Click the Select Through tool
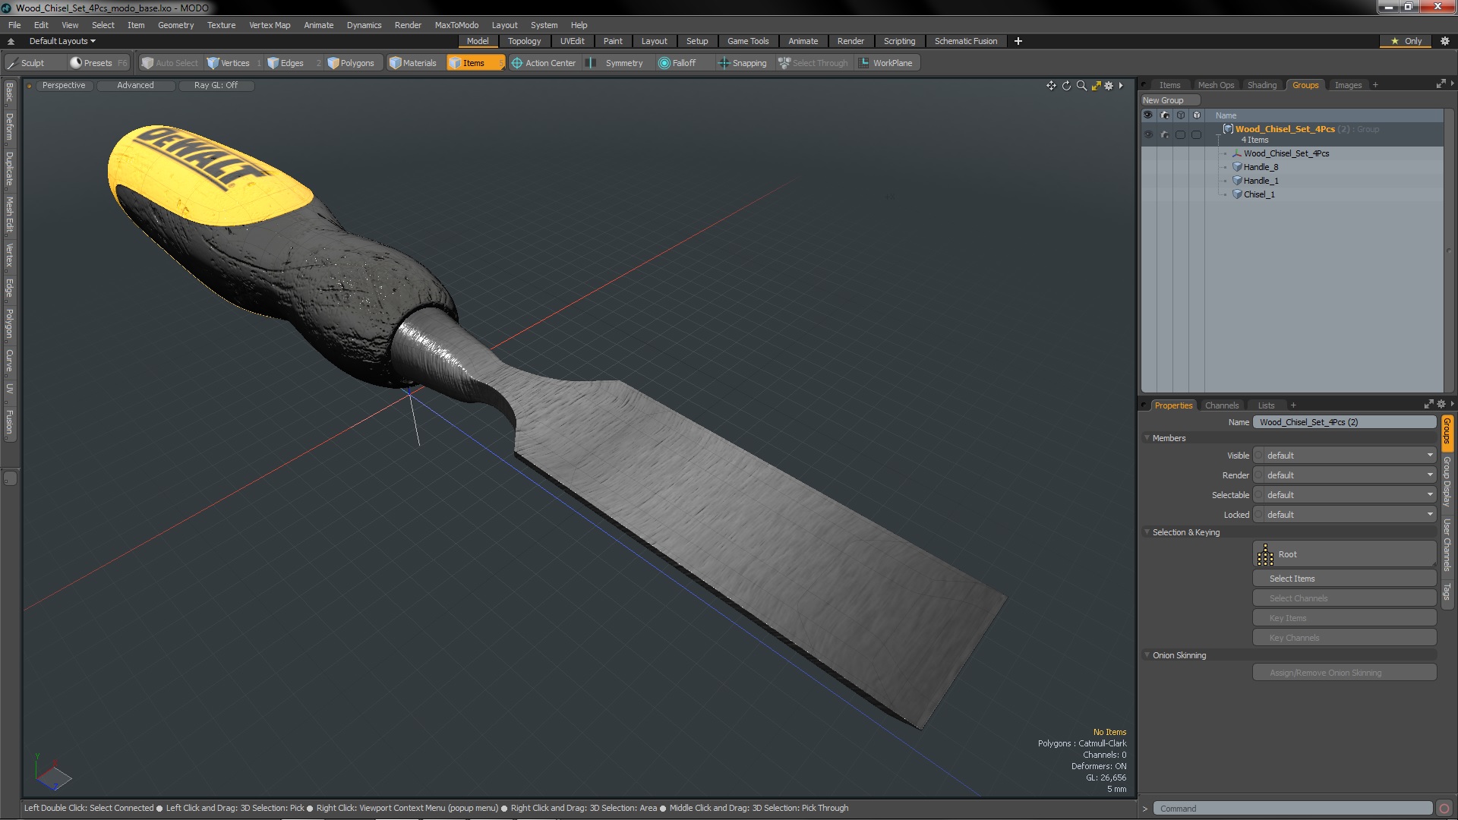 pos(813,63)
